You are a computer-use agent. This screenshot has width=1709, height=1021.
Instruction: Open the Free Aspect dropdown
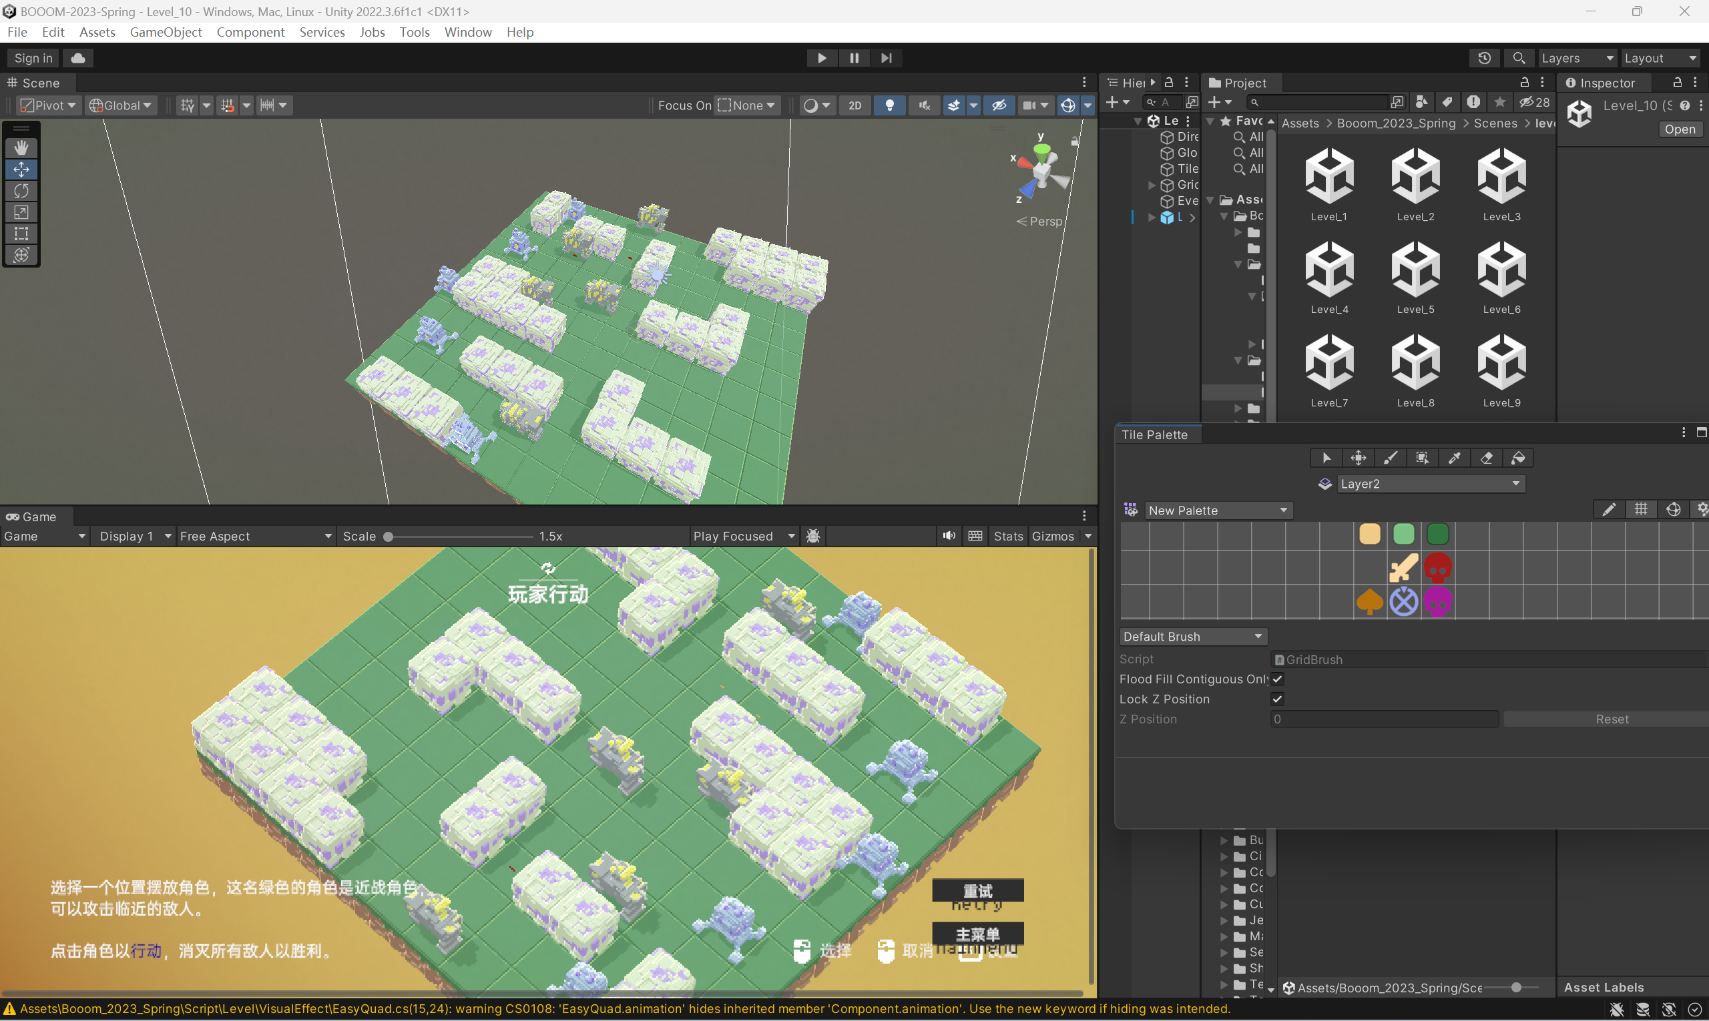coord(256,536)
